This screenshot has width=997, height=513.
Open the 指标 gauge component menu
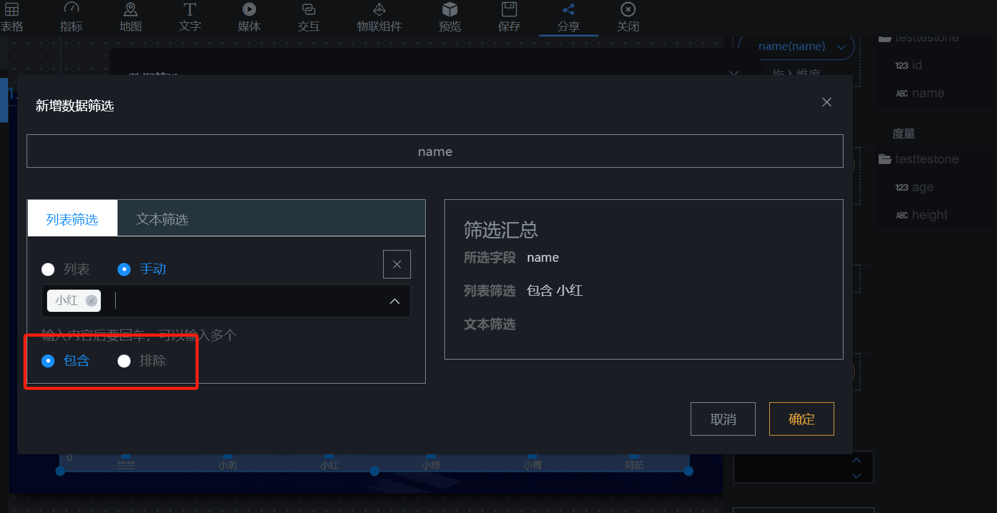(71, 17)
